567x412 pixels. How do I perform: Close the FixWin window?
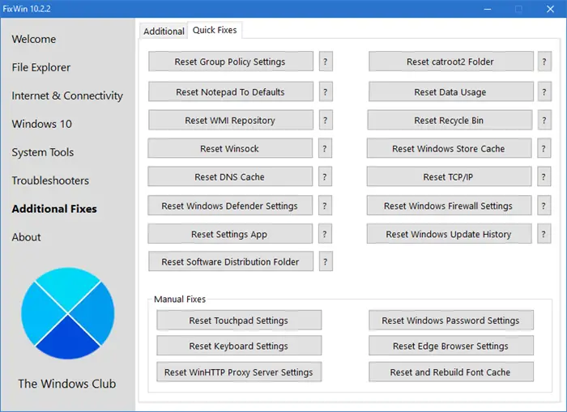coord(550,9)
